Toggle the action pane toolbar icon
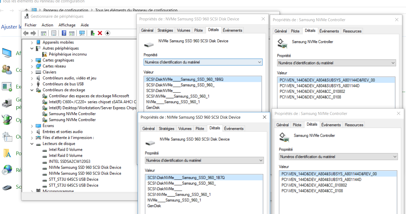The width and height of the screenshot is (406, 214). tap(72, 33)
